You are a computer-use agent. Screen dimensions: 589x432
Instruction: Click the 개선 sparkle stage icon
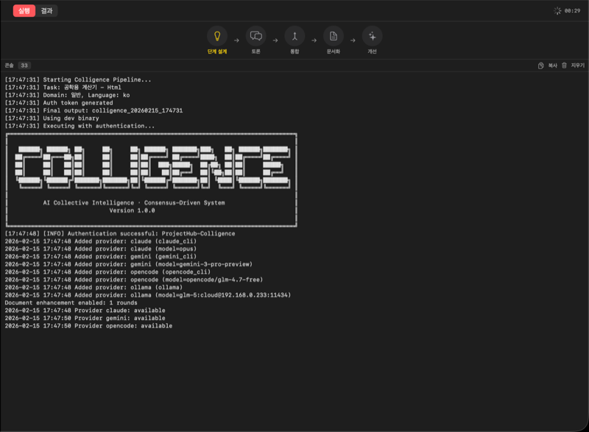point(372,35)
